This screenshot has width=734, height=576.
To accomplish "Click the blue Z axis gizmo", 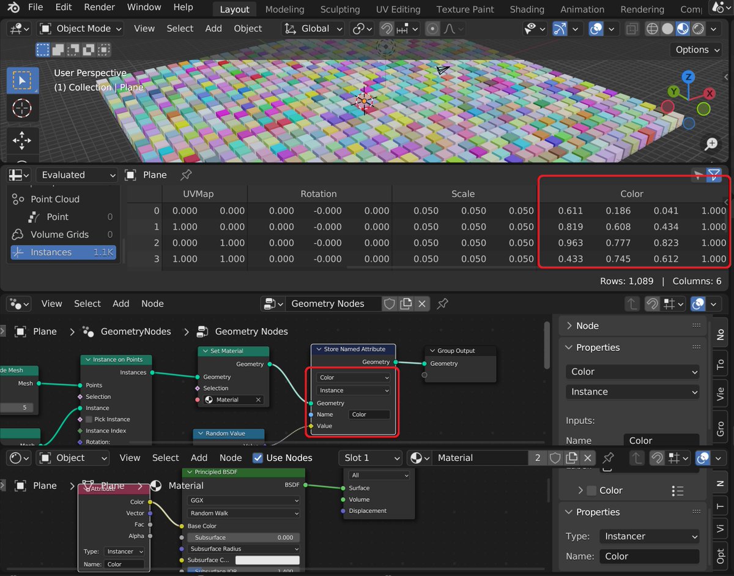I will 689,77.
